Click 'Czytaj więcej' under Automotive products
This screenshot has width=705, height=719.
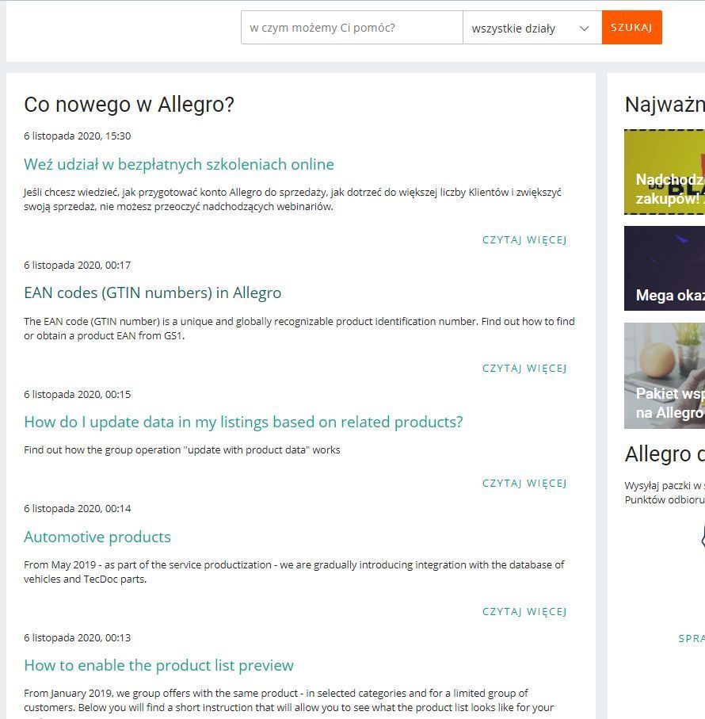click(524, 611)
